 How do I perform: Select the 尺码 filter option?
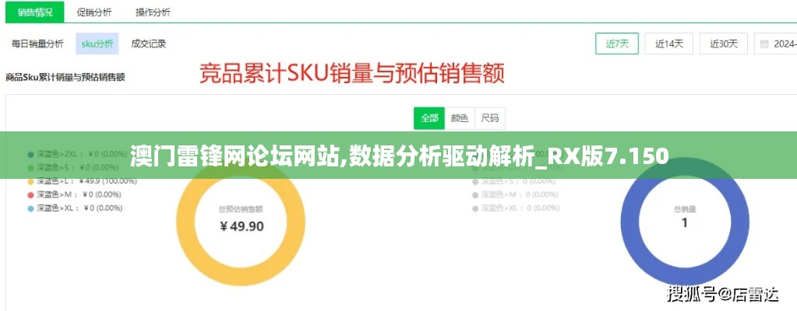490,118
